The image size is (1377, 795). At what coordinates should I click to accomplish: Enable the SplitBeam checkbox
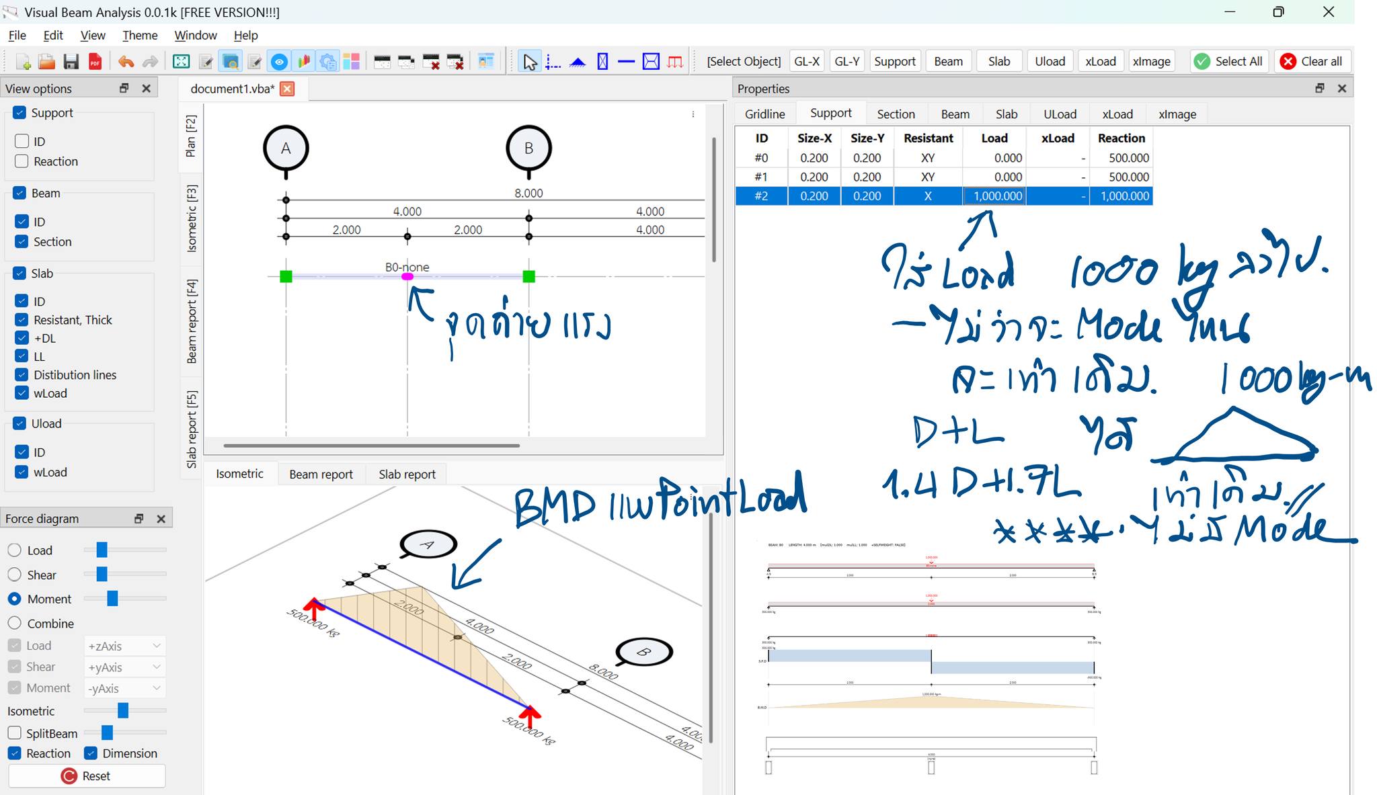coord(14,733)
